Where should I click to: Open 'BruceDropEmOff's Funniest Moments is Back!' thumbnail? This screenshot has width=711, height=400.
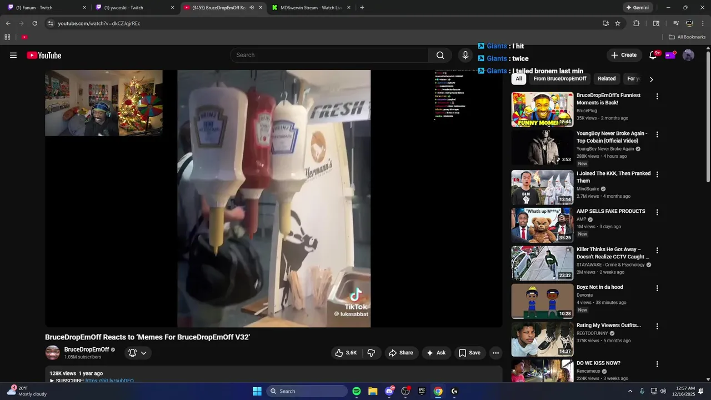pos(542,109)
